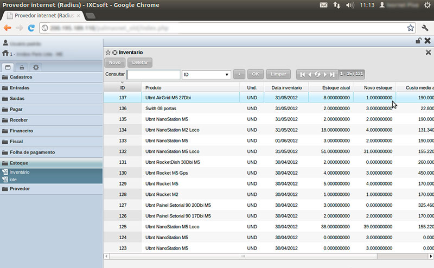Click the browser forward arrow

pyautogui.click(x=19, y=28)
